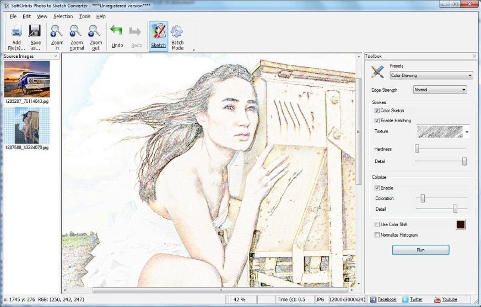The width and height of the screenshot is (481, 307).
Task: Open the Selection menu
Action: point(63,16)
